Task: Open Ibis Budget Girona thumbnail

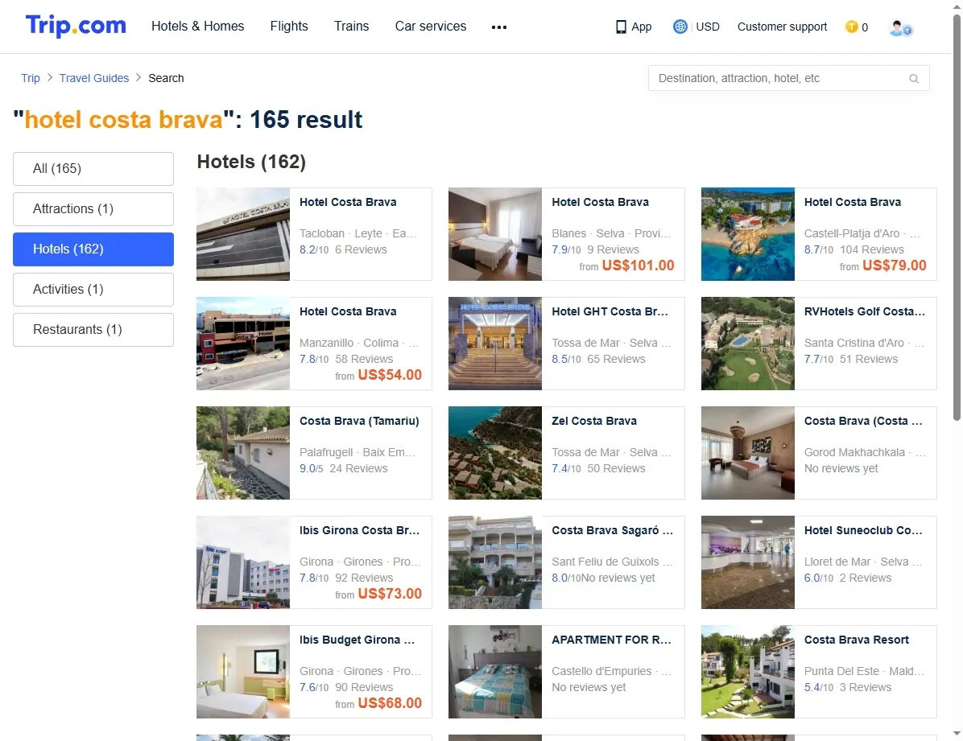Action: [x=243, y=672]
